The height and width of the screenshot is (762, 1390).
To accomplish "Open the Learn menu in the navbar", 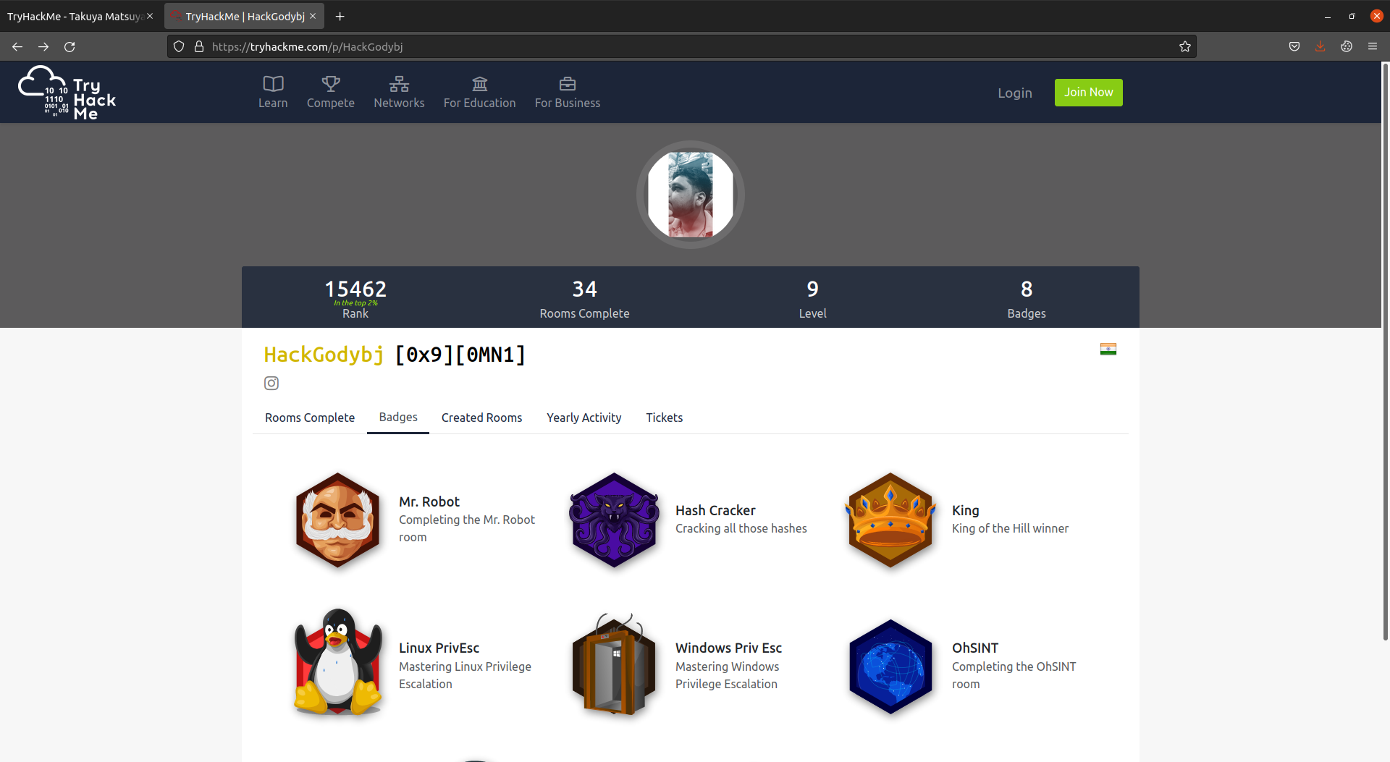I will point(273,93).
